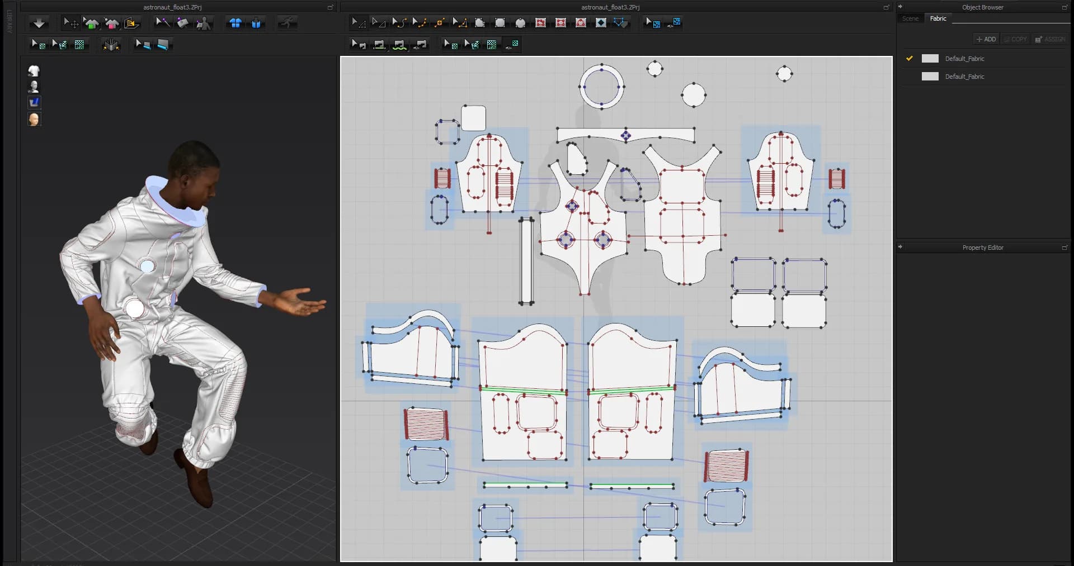Viewport: 1074px width, 566px height.
Task: Click the ADD fabric button
Action: point(987,39)
